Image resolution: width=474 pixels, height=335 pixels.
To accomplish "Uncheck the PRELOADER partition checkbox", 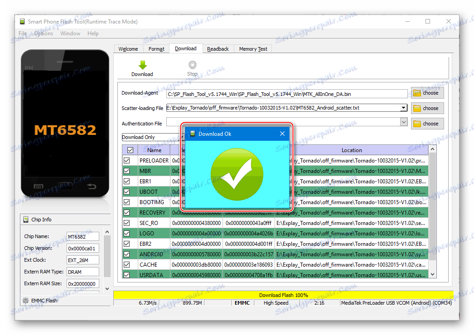I will coord(127,160).
